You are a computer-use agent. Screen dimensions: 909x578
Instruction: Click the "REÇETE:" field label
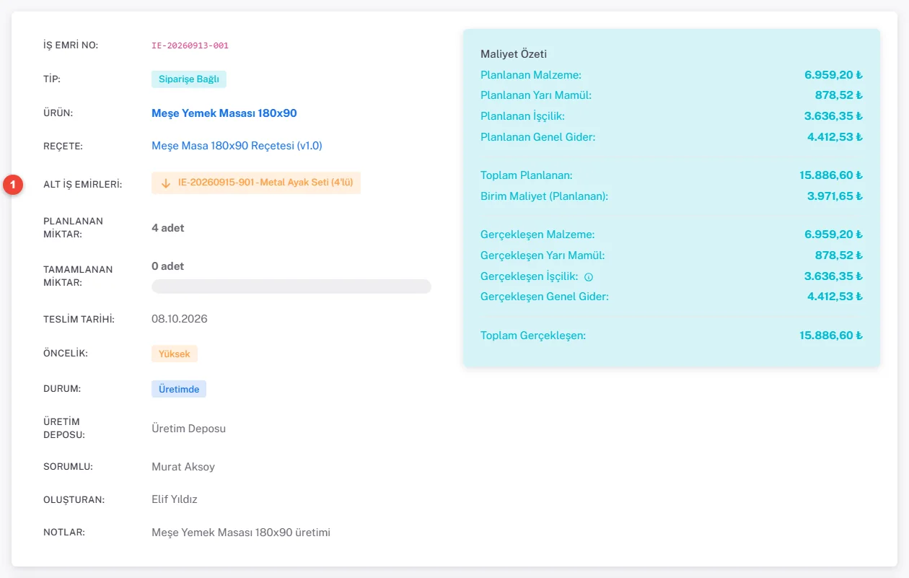[62, 146]
